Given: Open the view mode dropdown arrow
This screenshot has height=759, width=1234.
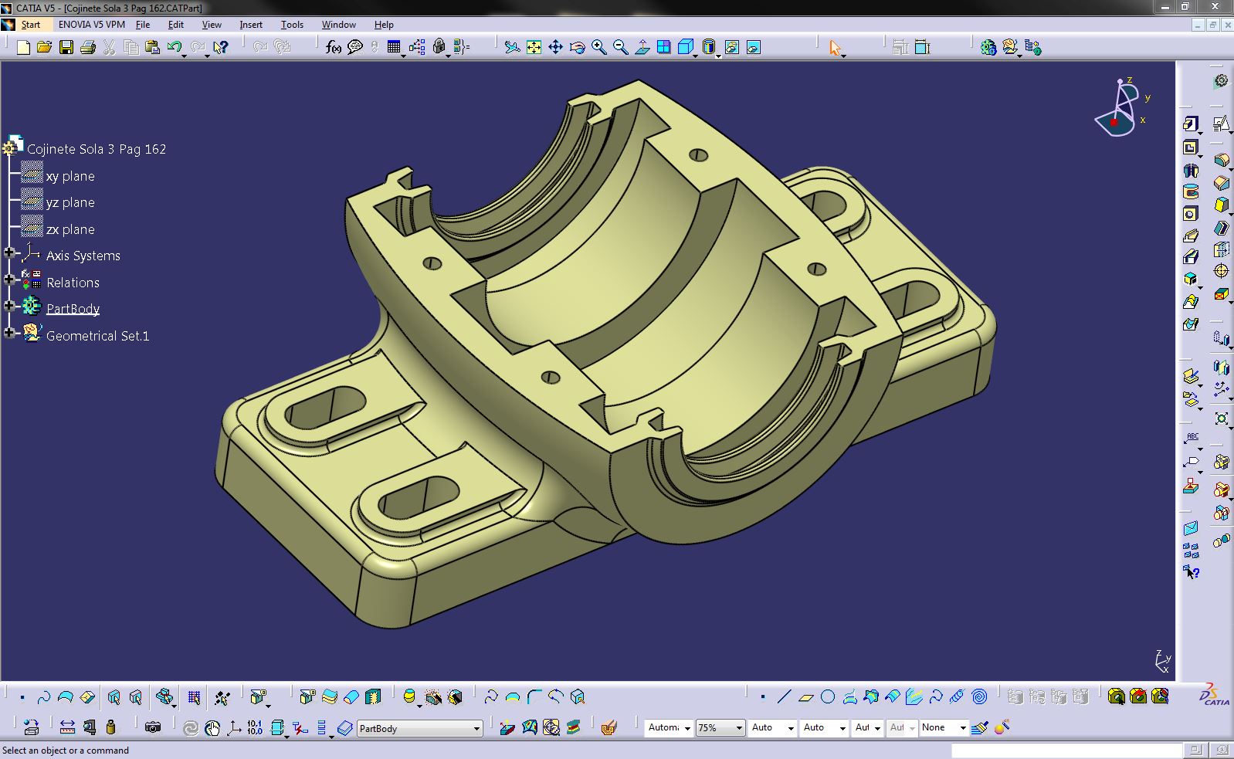Looking at the screenshot, I should [x=719, y=56].
